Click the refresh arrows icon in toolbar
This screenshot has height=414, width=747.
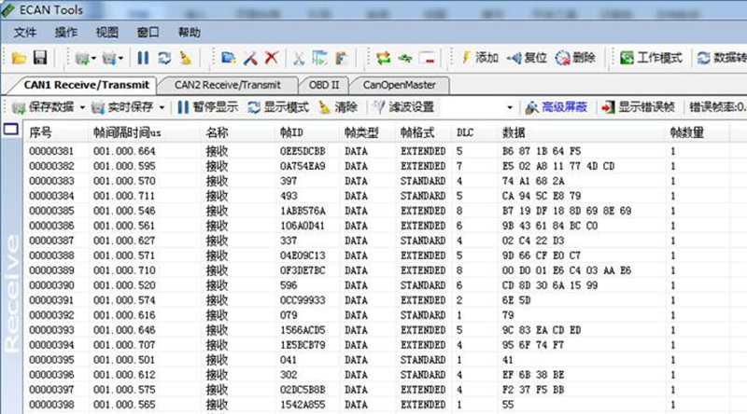coord(164,58)
